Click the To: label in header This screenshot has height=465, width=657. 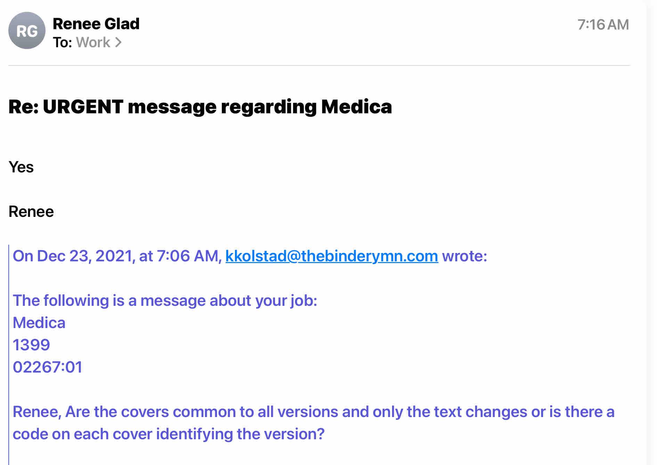(63, 42)
